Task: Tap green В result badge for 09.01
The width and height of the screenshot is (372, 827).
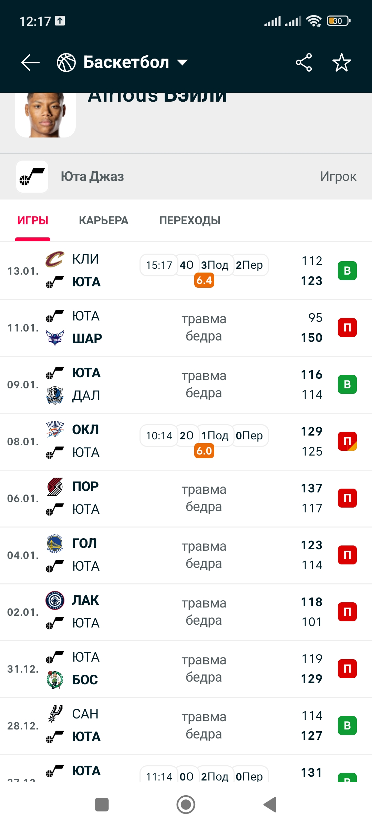Action: (347, 385)
